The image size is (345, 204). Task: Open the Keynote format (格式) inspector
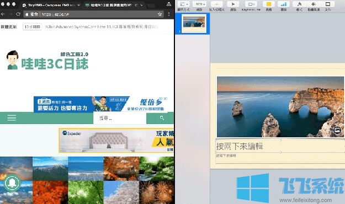pos(299,4)
